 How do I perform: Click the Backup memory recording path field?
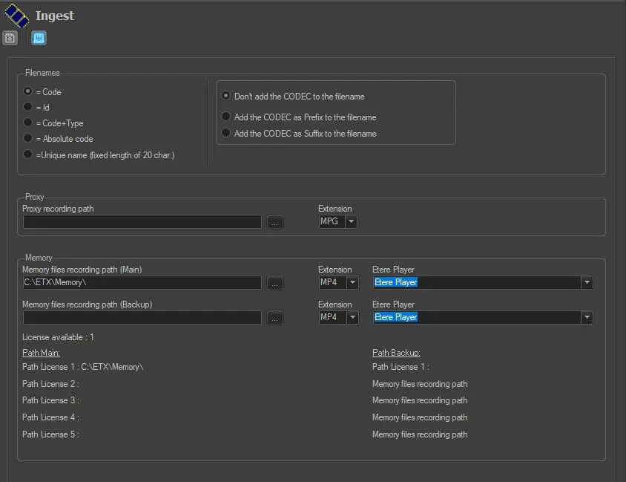tap(142, 318)
